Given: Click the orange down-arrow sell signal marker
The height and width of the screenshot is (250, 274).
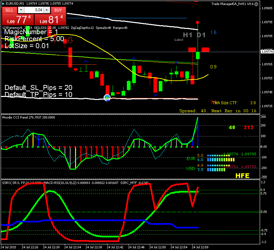Looking at the screenshot, I should pos(70,40).
